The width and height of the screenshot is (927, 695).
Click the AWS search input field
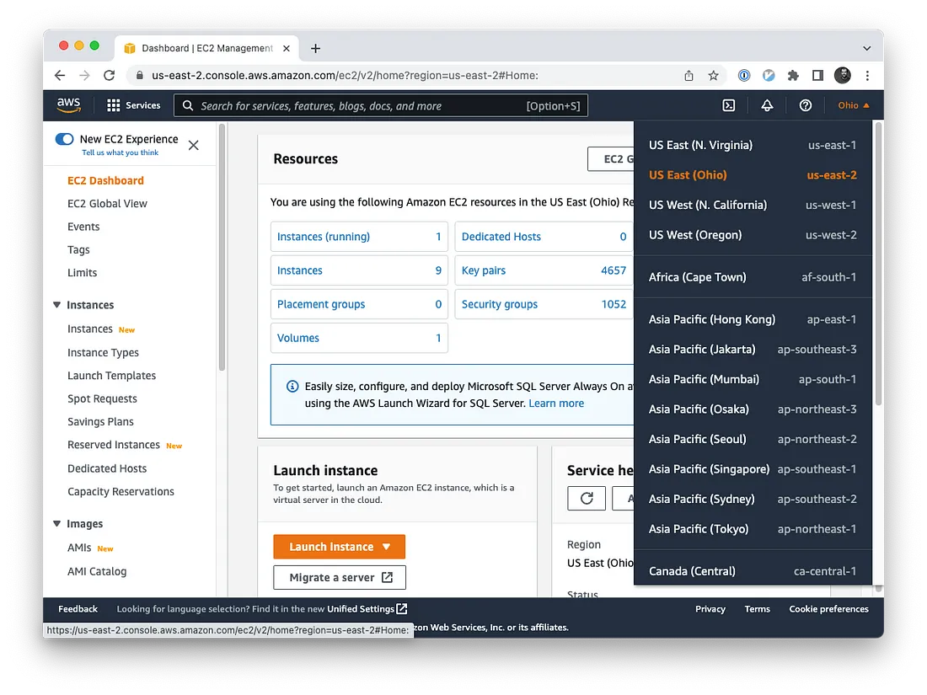(381, 106)
